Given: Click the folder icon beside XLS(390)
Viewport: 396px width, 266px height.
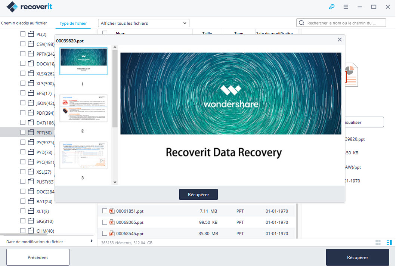Looking at the screenshot, I should (x=31, y=83).
